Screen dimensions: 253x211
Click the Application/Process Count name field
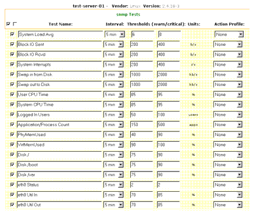pyautogui.click(x=59, y=125)
